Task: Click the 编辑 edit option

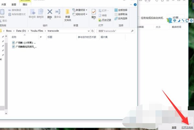Action: pos(103,15)
